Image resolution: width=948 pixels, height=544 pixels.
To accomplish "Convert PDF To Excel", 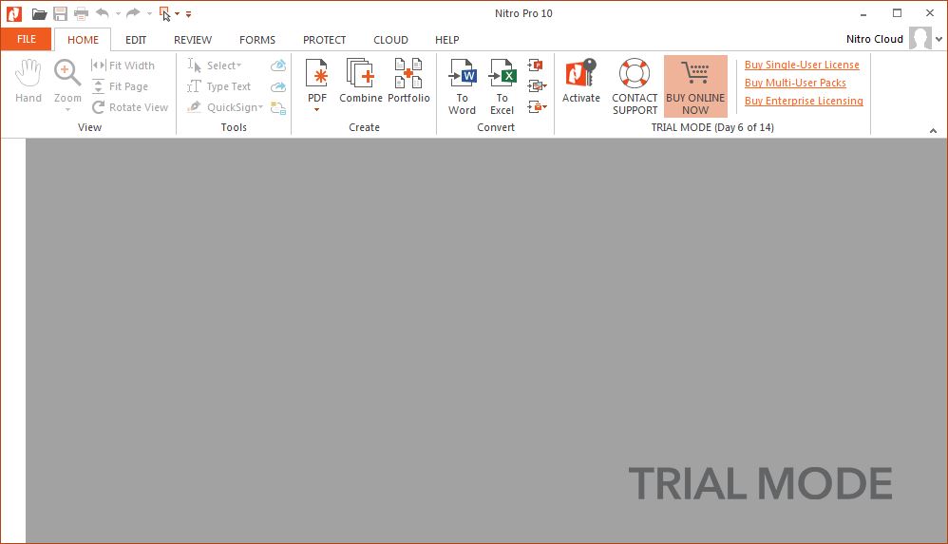I will 502,86.
